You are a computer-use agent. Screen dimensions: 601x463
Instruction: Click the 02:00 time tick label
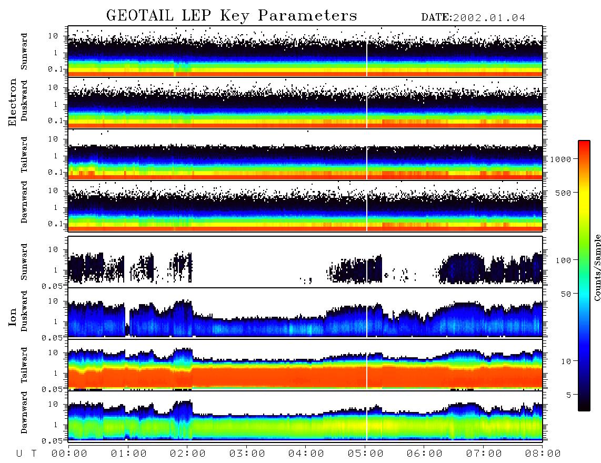tap(188, 454)
